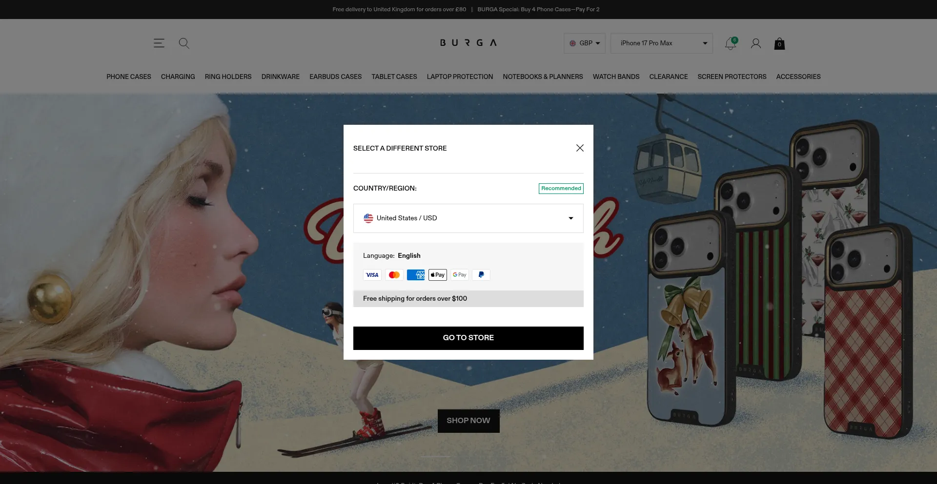The image size is (937, 484).
Task: Open the notifications bell icon
Action: point(730,43)
